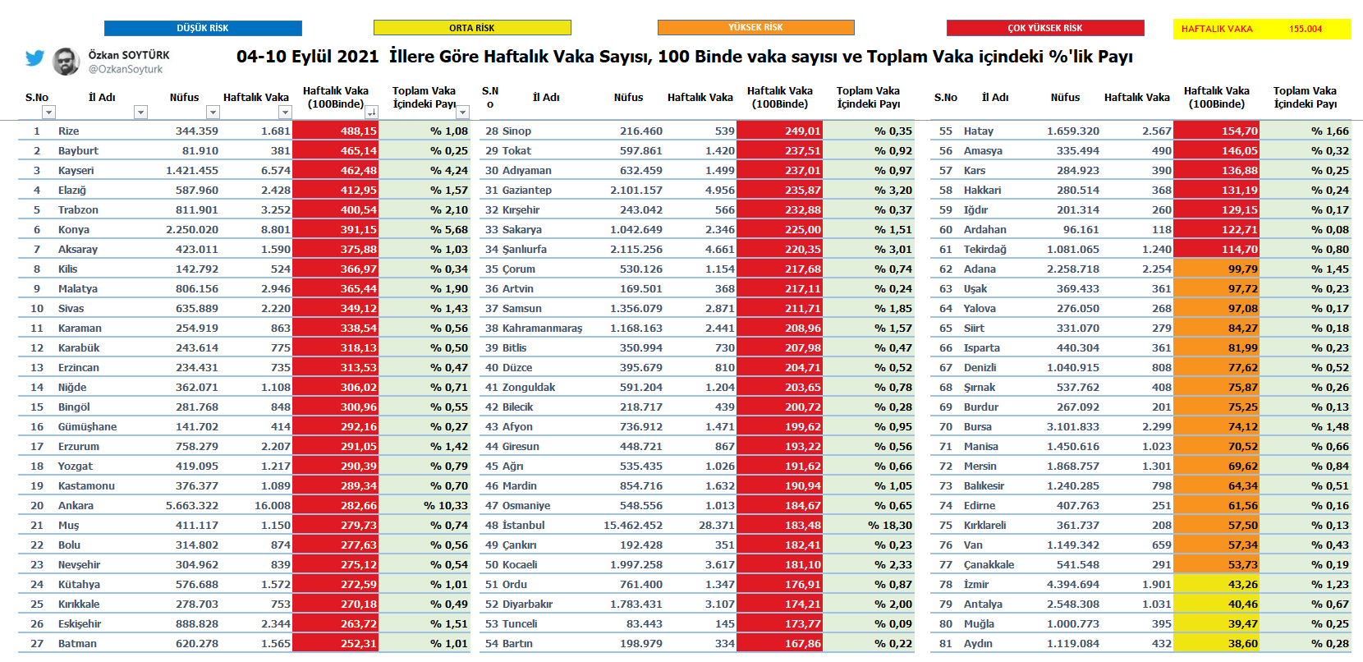Click the Kahramanmaraş city cell

point(542,328)
